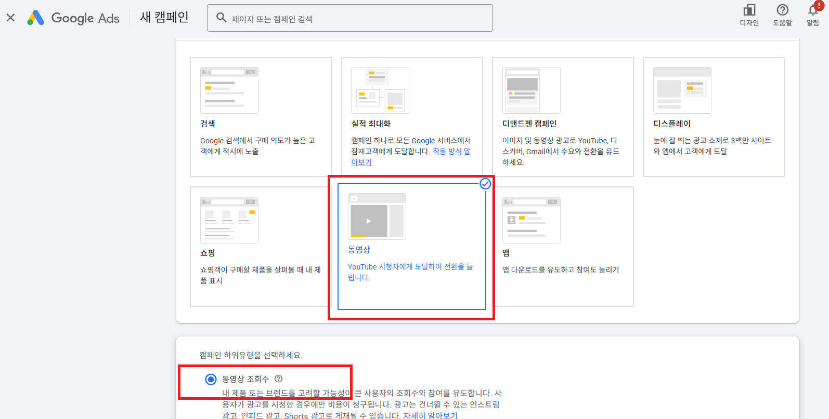Viewport: 829px width, 419px height.
Task: Click the Google 검색에서 구매 의도가 description
Action: point(257,146)
